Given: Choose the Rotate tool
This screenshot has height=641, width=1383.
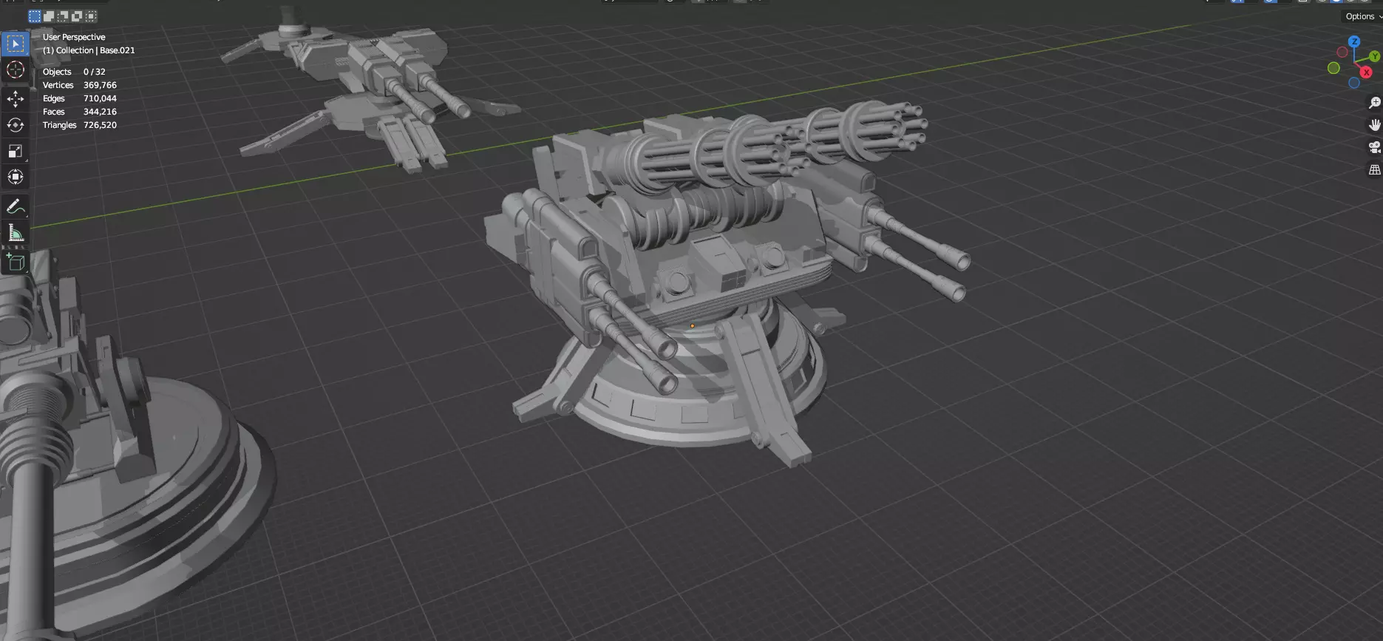Looking at the screenshot, I should 16,125.
